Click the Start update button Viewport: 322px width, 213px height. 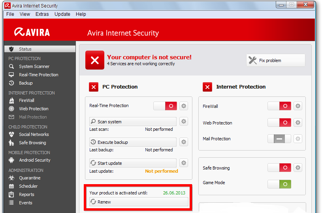click(x=133, y=163)
